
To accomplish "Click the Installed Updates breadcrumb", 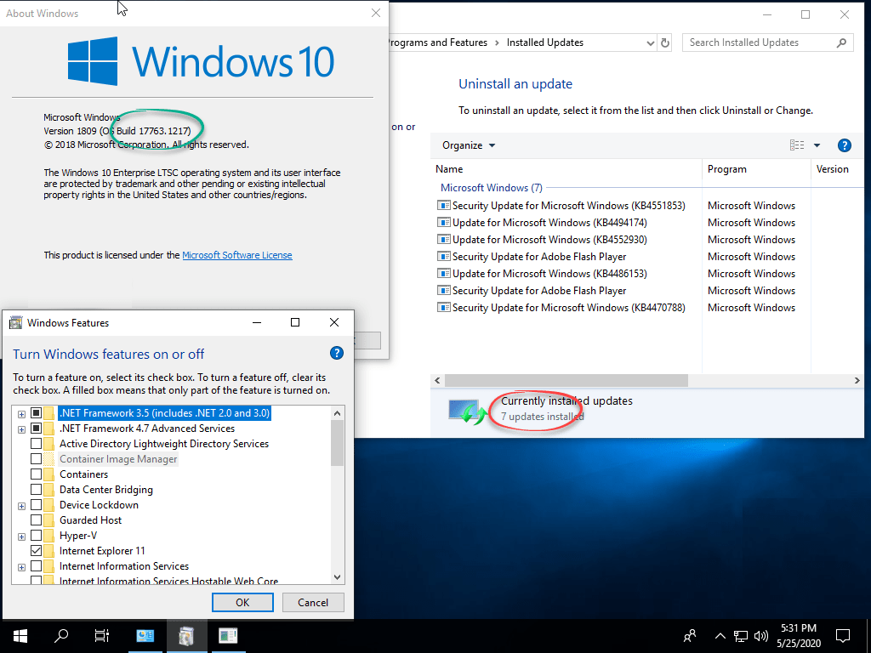I will (545, 43).
